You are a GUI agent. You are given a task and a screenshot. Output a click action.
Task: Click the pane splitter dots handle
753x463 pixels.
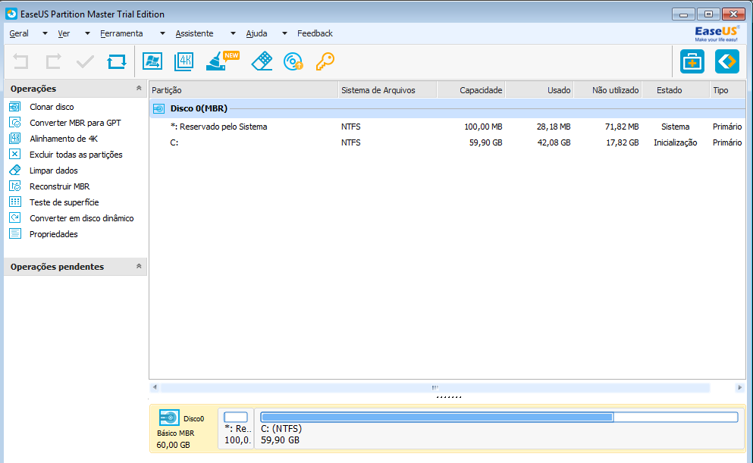449,397
